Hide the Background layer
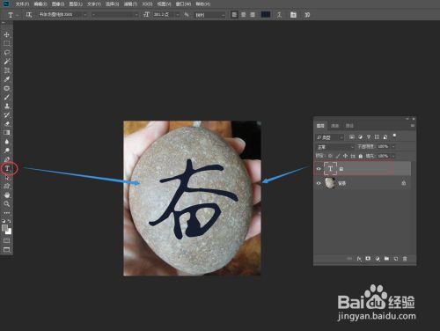Viewport: 440px width, 331px height. coord(319,183)
